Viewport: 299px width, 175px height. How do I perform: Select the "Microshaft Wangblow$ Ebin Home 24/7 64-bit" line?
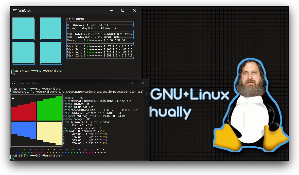(x=97, y=101)
